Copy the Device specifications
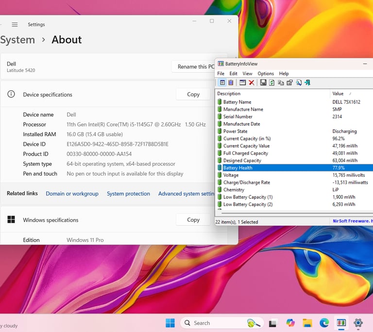The height and width of the screenshot is (332, 373). (193, 94)
